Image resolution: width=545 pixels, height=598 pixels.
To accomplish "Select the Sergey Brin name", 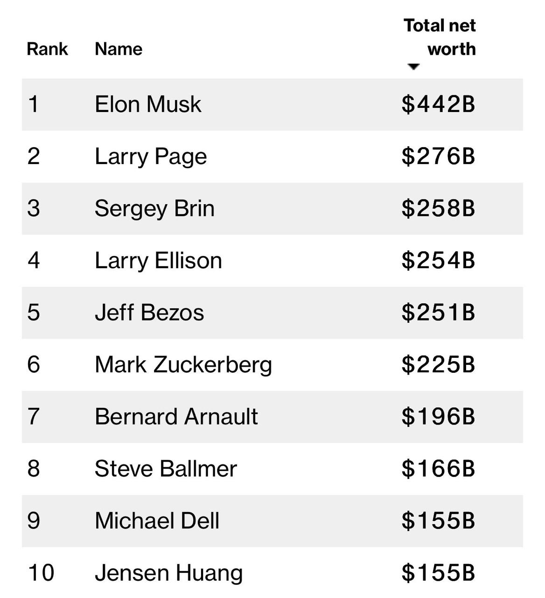I will point(154,208).
